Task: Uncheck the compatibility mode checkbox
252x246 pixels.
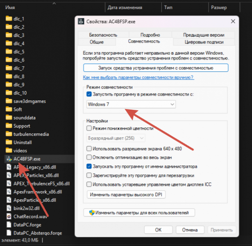Action: [89, 94]
